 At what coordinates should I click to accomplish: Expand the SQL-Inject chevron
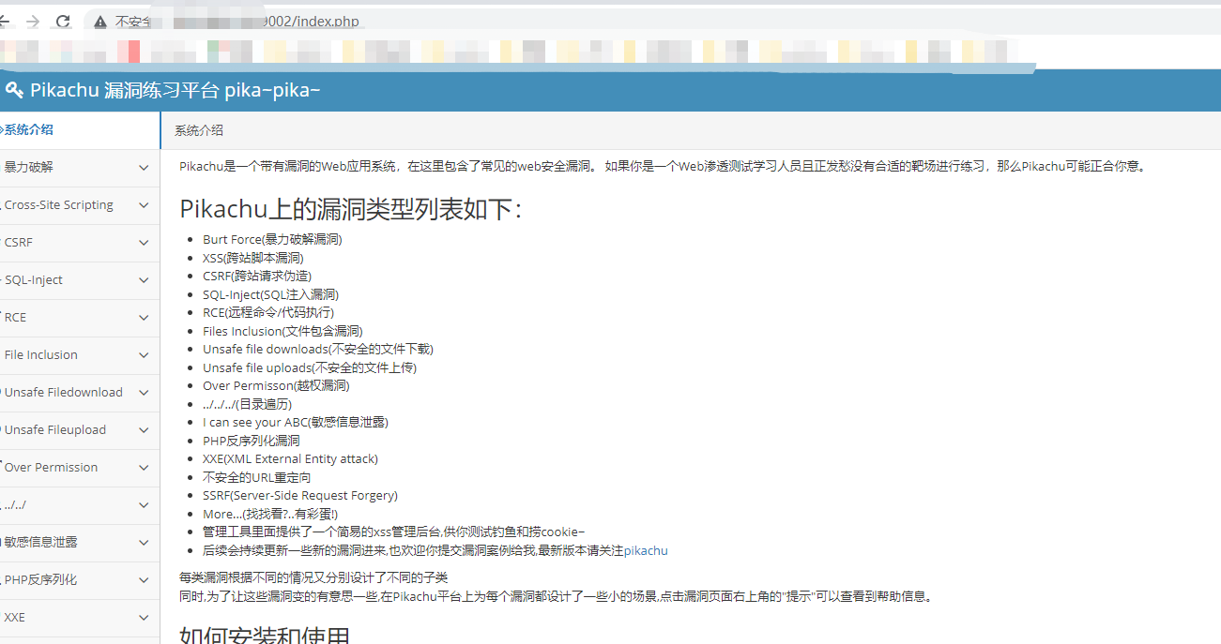pyautogui.click(x=144, y=280)
